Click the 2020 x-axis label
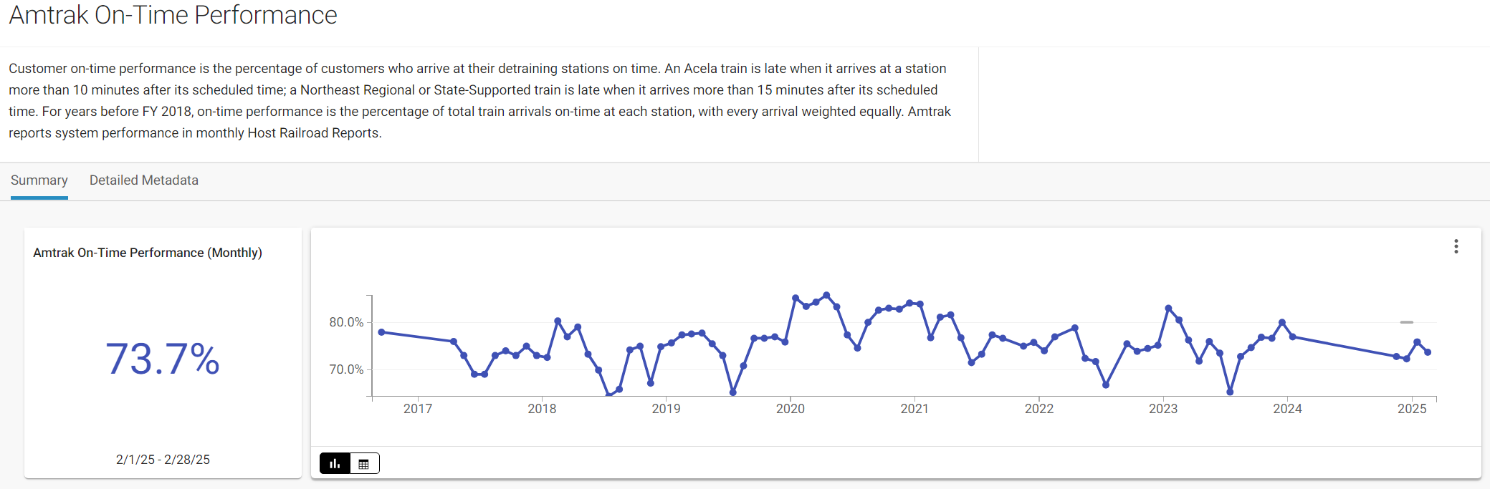1490x489 pixels. (x=790, y=409)
